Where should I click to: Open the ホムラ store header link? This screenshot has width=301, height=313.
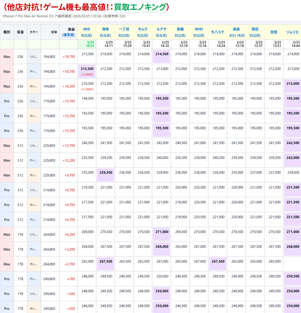[x=143, y=29]
